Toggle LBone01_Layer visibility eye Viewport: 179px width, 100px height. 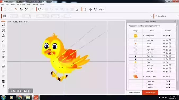point(164,76)
